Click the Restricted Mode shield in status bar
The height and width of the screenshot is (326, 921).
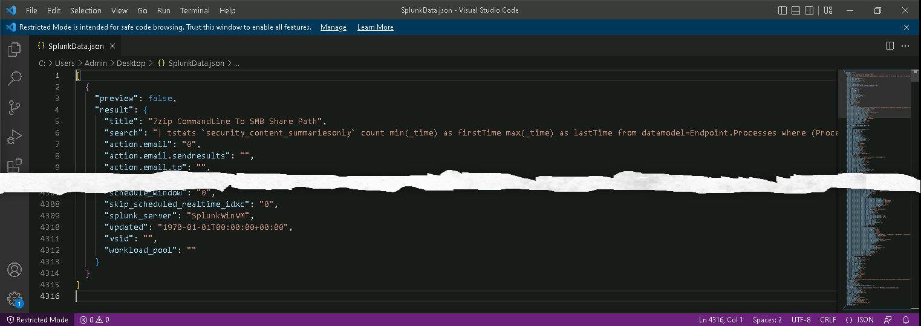[37, 320]
